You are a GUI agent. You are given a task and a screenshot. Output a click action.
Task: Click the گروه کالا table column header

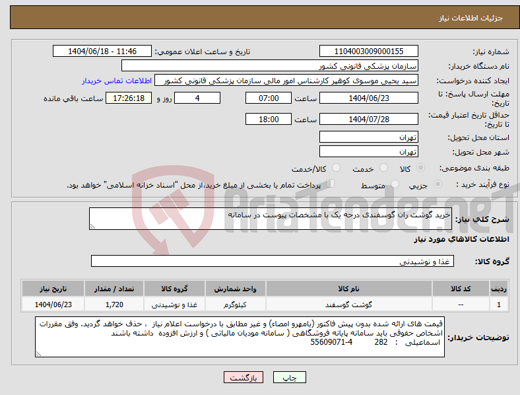174,289
